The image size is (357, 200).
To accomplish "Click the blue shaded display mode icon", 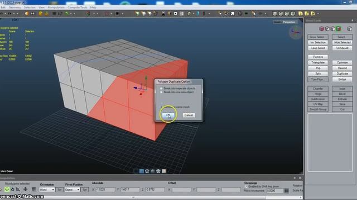I will [141, 171].
